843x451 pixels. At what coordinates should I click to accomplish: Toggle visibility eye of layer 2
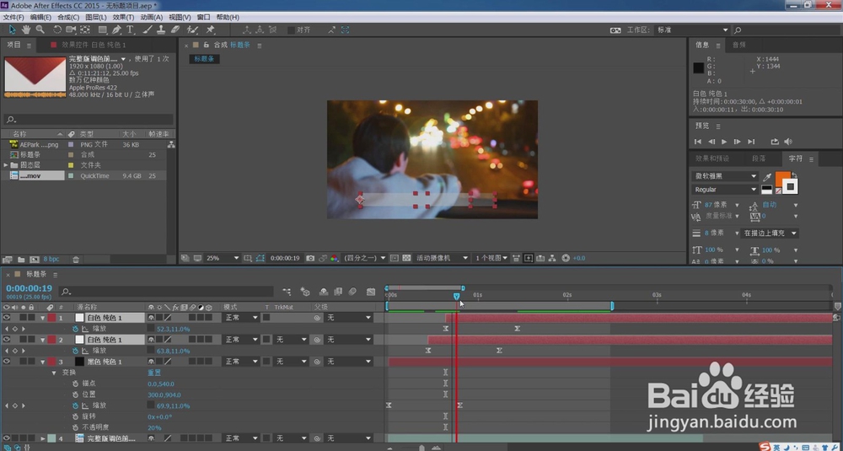point(7,340)
